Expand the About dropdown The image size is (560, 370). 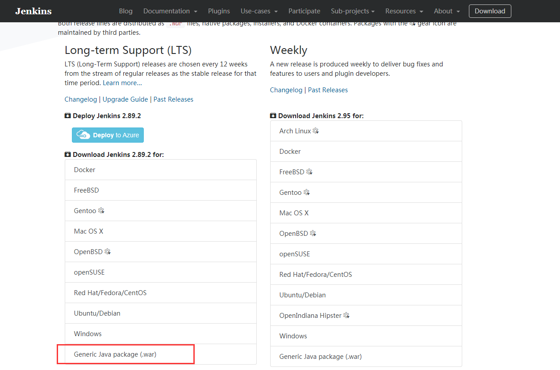(x=447, y=11)
